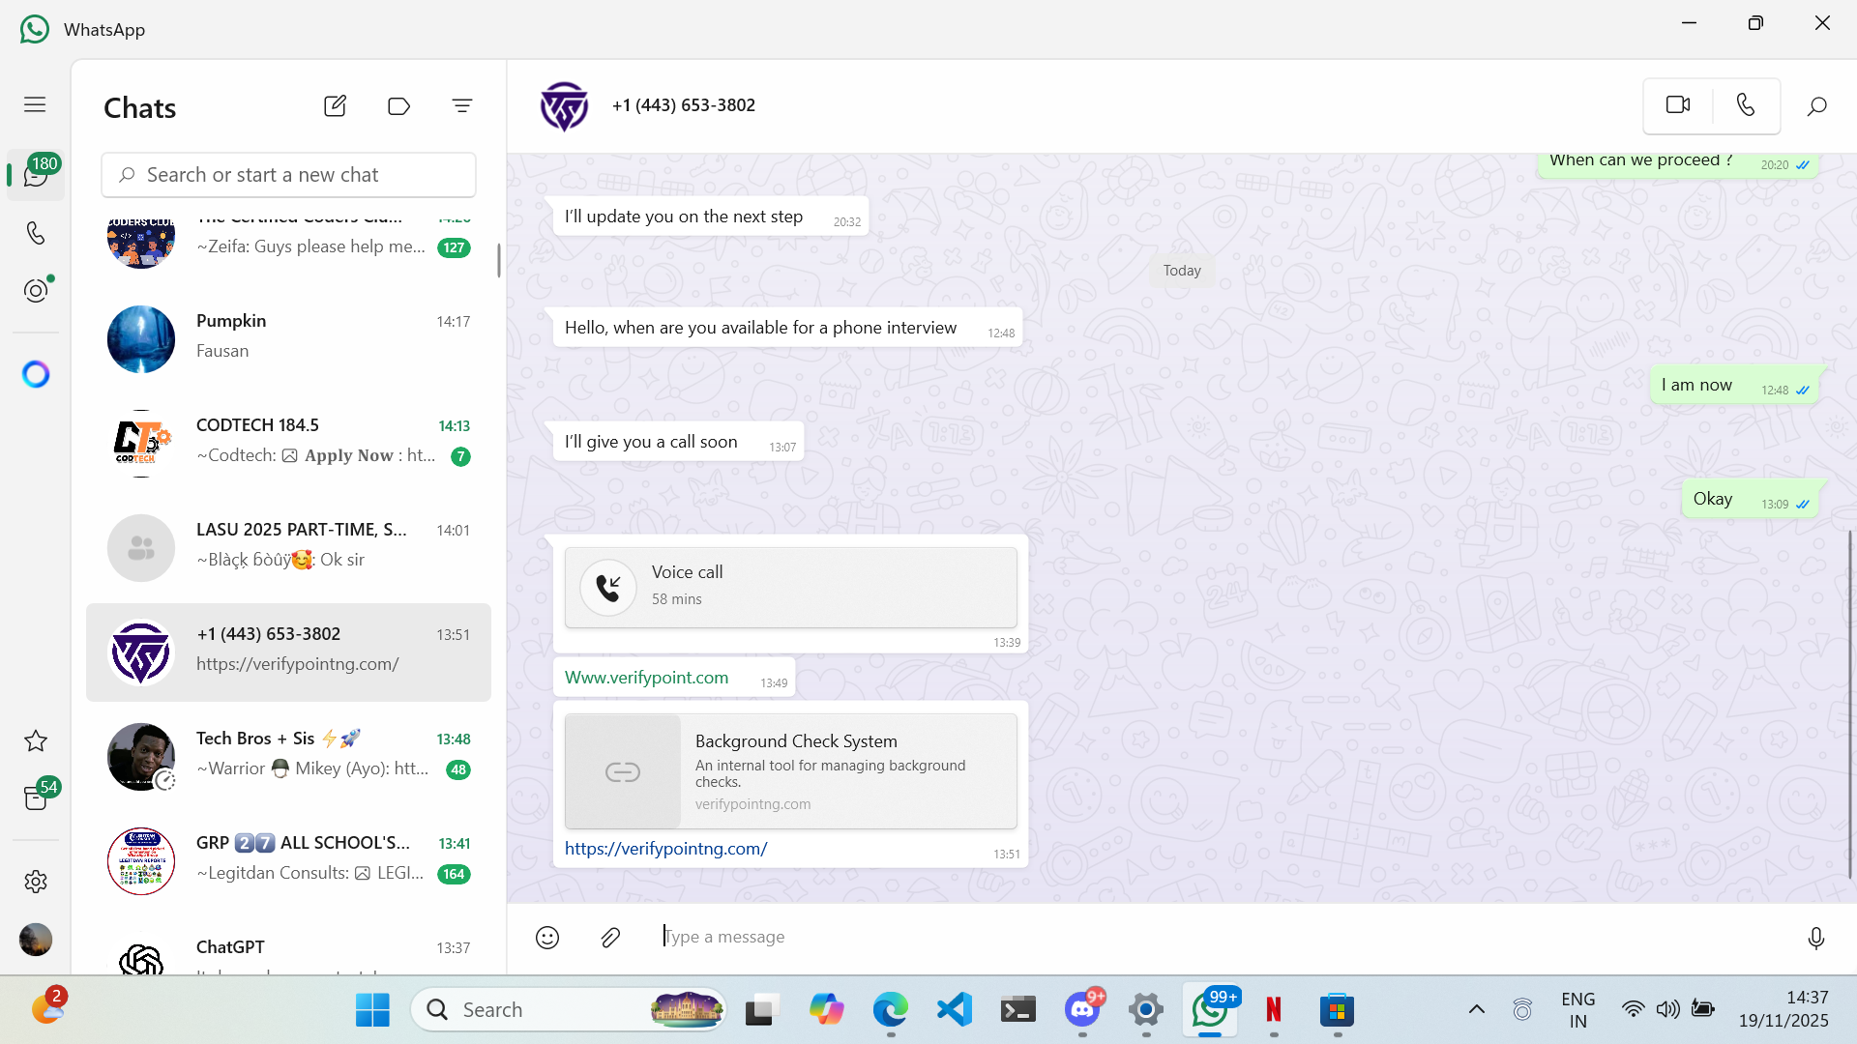Search within the open conversation
1857x1044 pixels.
click(1816, 105)
